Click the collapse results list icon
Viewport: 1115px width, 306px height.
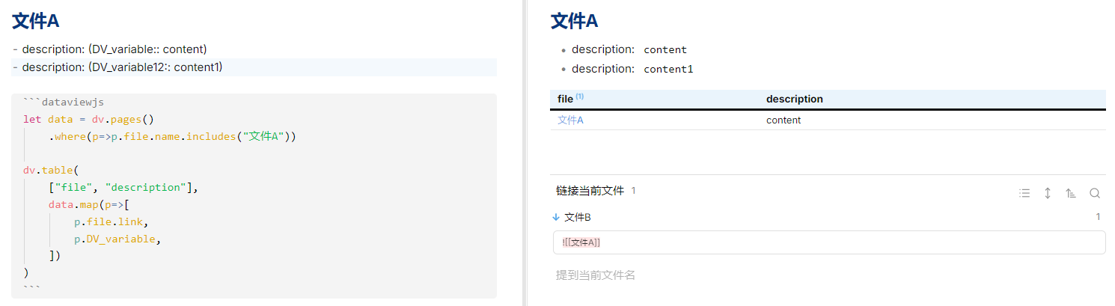tap(1024, 193)
